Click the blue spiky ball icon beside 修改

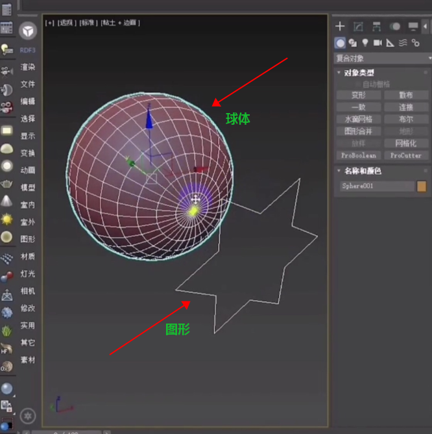6,313
